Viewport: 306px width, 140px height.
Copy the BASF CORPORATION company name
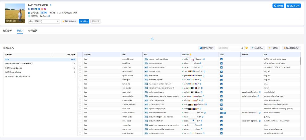[51, 5]
